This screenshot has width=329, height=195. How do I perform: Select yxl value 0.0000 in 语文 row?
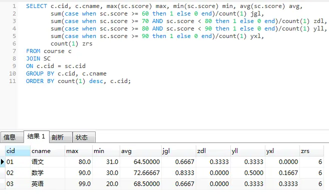pos(282,161)
